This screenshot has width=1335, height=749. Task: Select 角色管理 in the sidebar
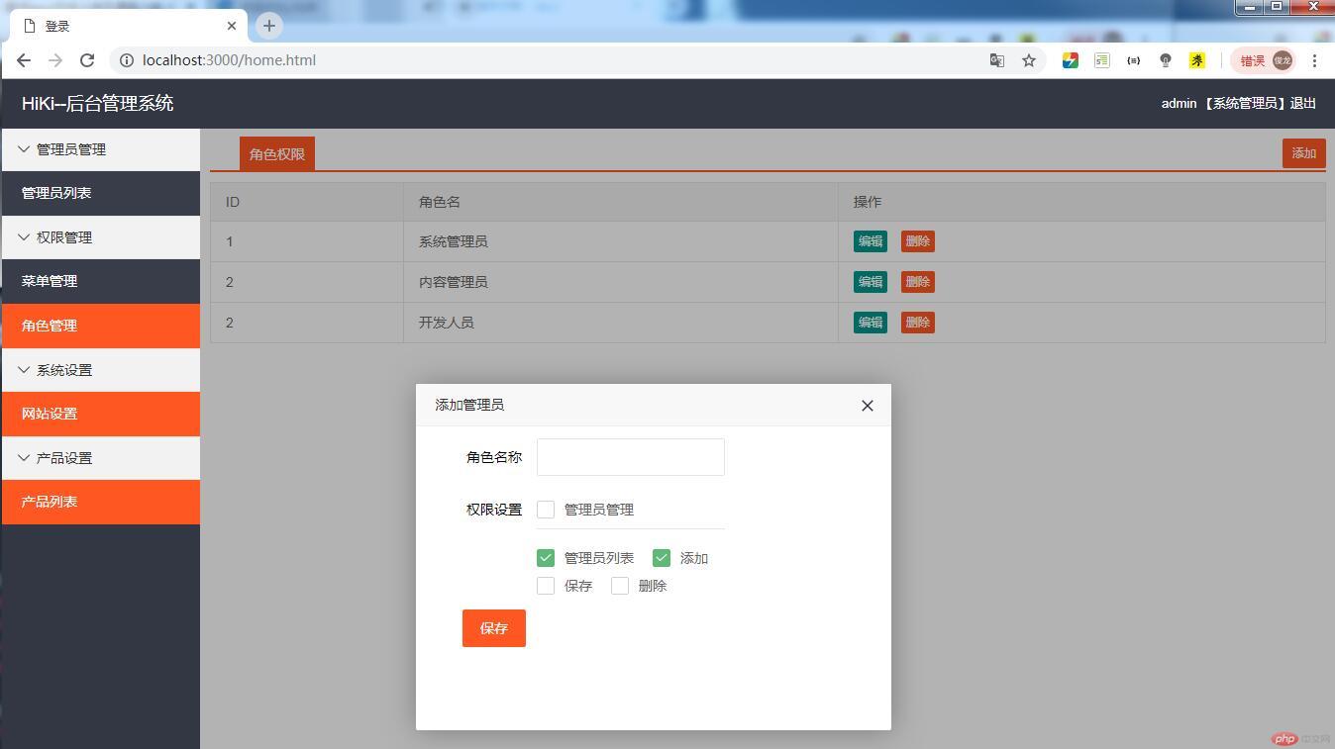101,326
